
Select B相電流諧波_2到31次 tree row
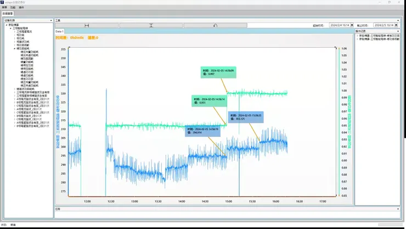pos(29,116)
